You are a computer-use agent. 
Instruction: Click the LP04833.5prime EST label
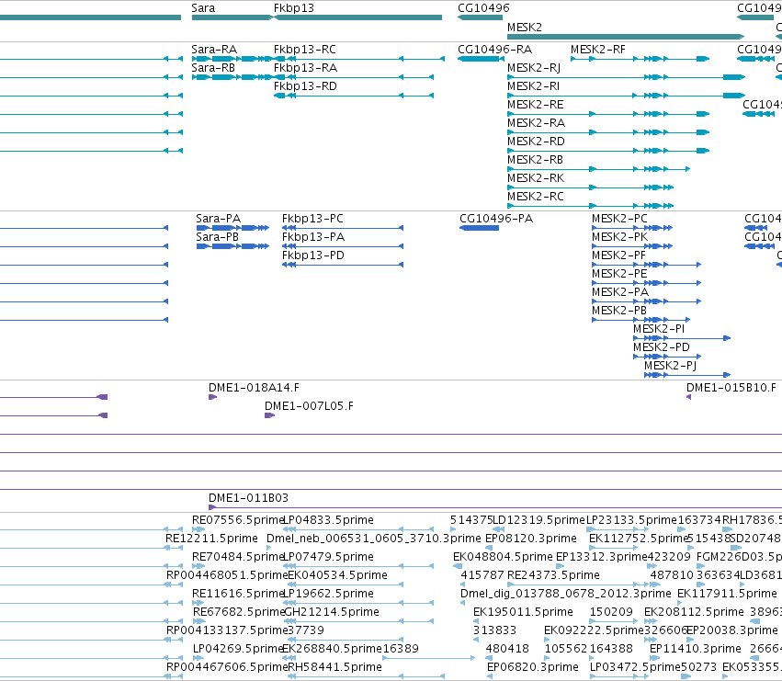[328, 520]
